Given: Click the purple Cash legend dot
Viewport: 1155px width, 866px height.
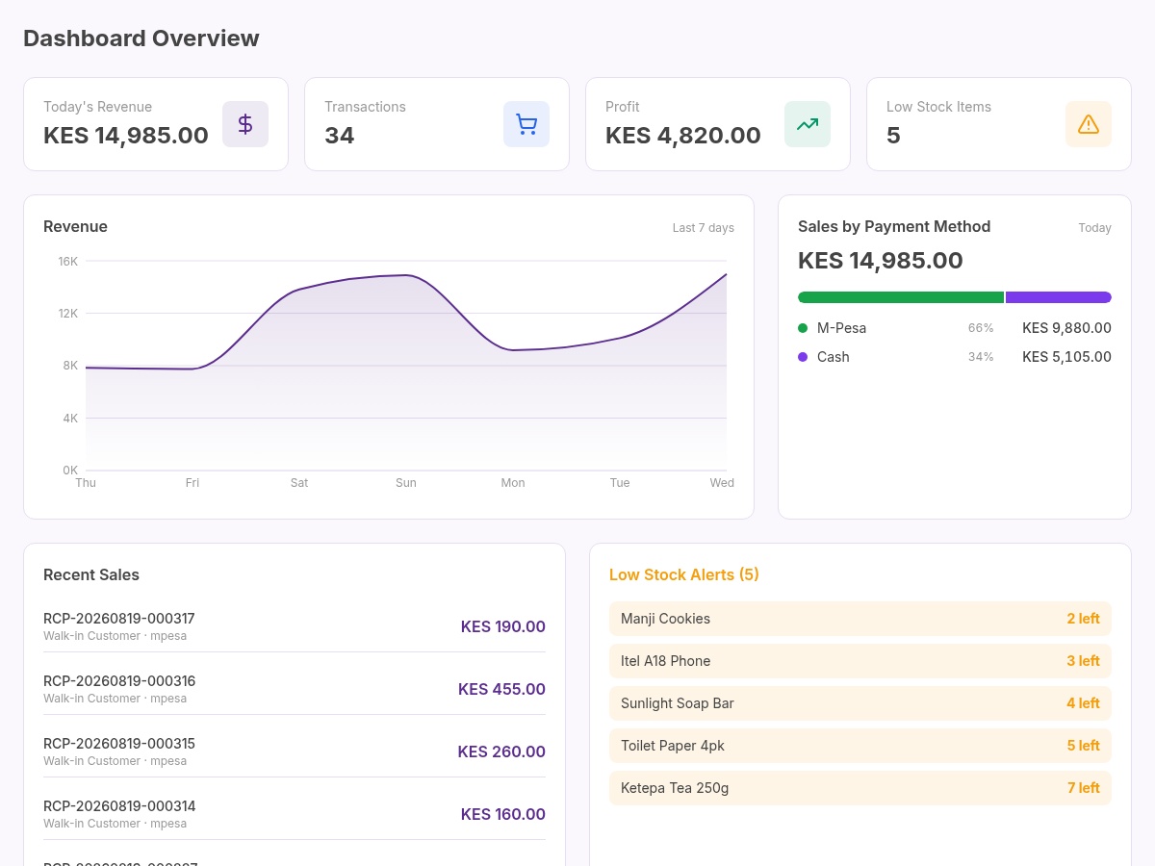Looking at the screenshot, I should [803, 357].
